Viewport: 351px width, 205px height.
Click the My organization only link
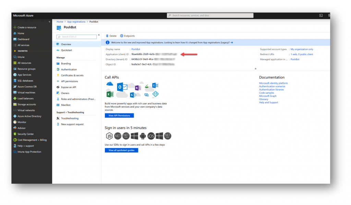[x=302, y=49]
